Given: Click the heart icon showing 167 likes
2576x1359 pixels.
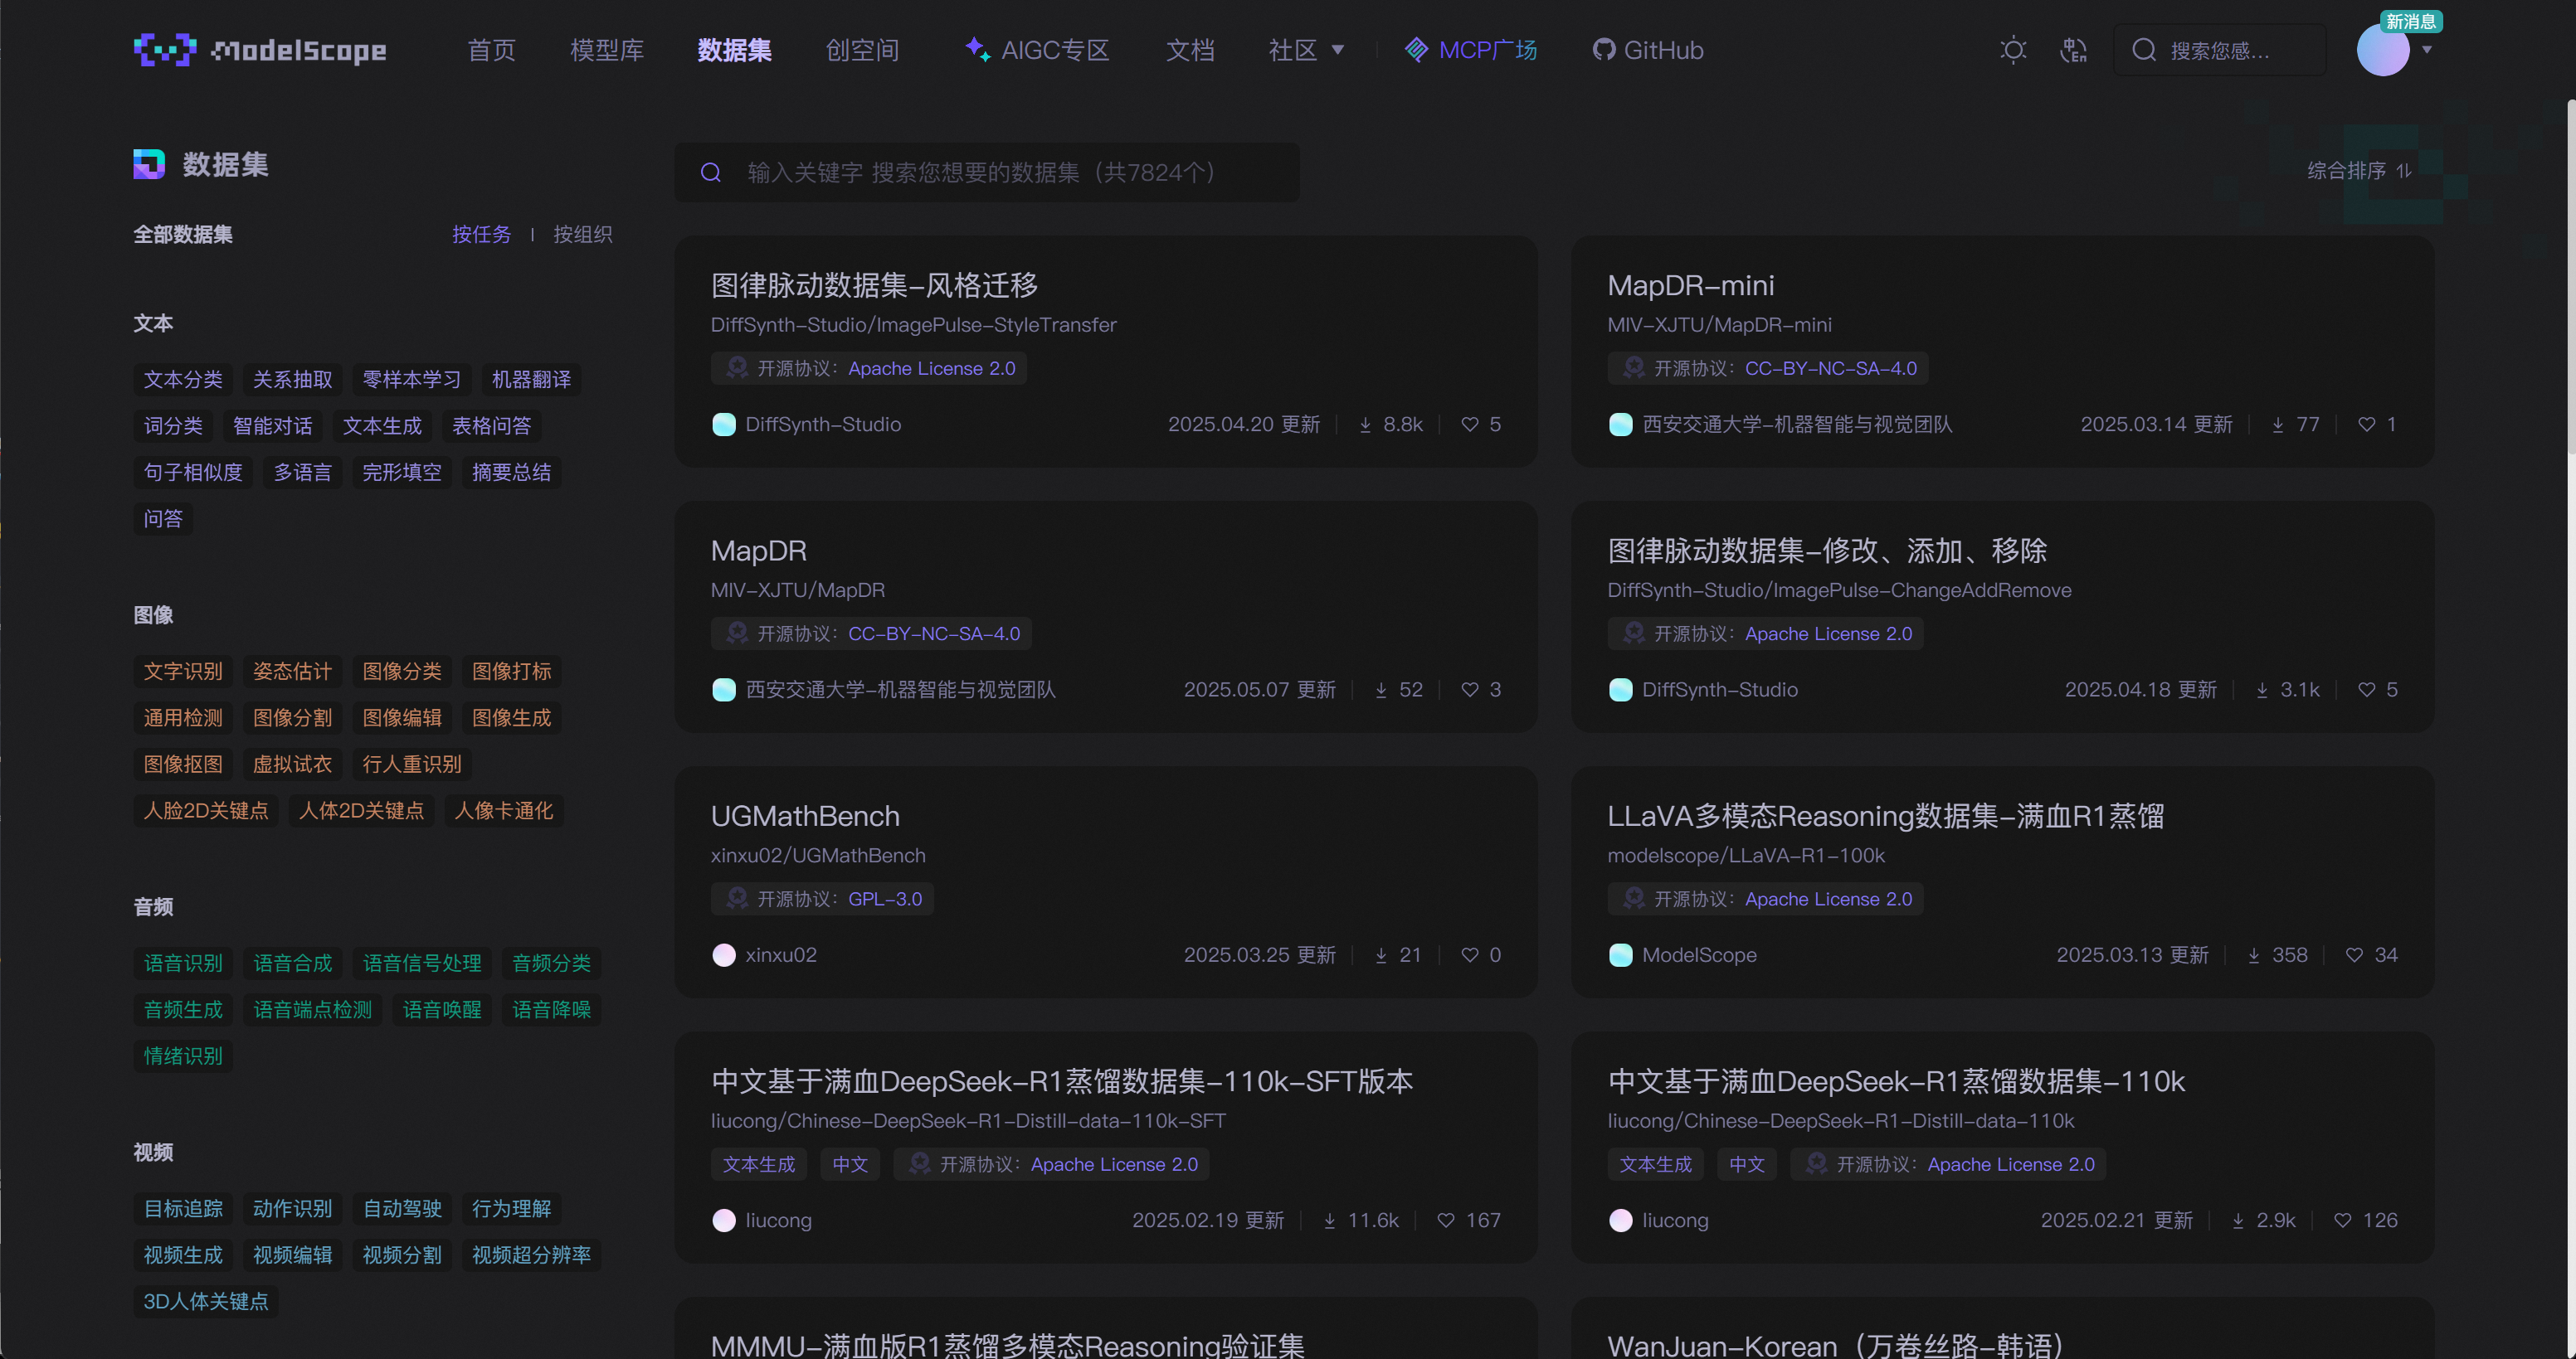Looking at the screenshot, I should tap(1445, 1220).
